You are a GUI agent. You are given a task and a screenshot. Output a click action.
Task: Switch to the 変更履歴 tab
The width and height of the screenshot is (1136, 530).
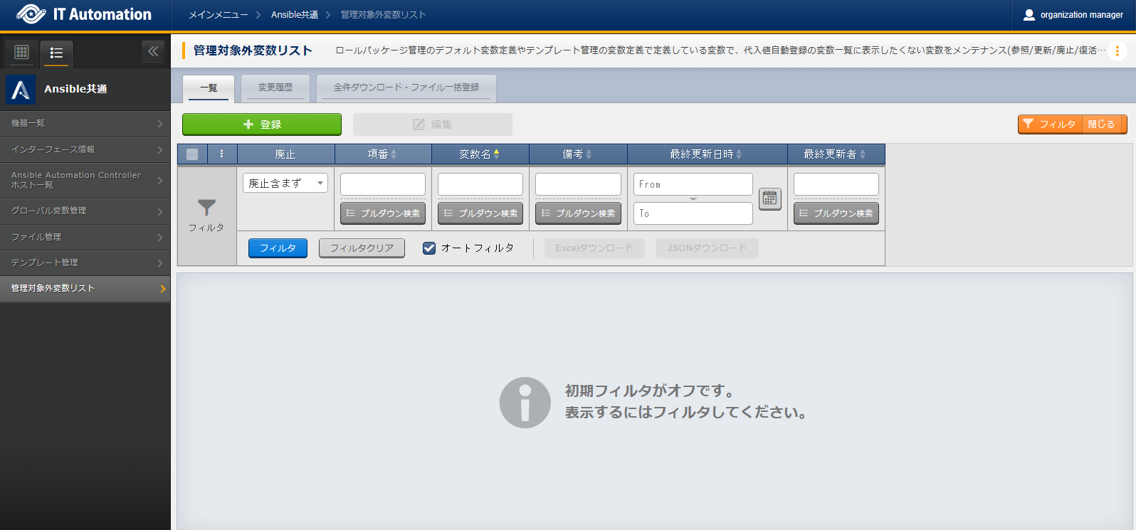(275, 88)
